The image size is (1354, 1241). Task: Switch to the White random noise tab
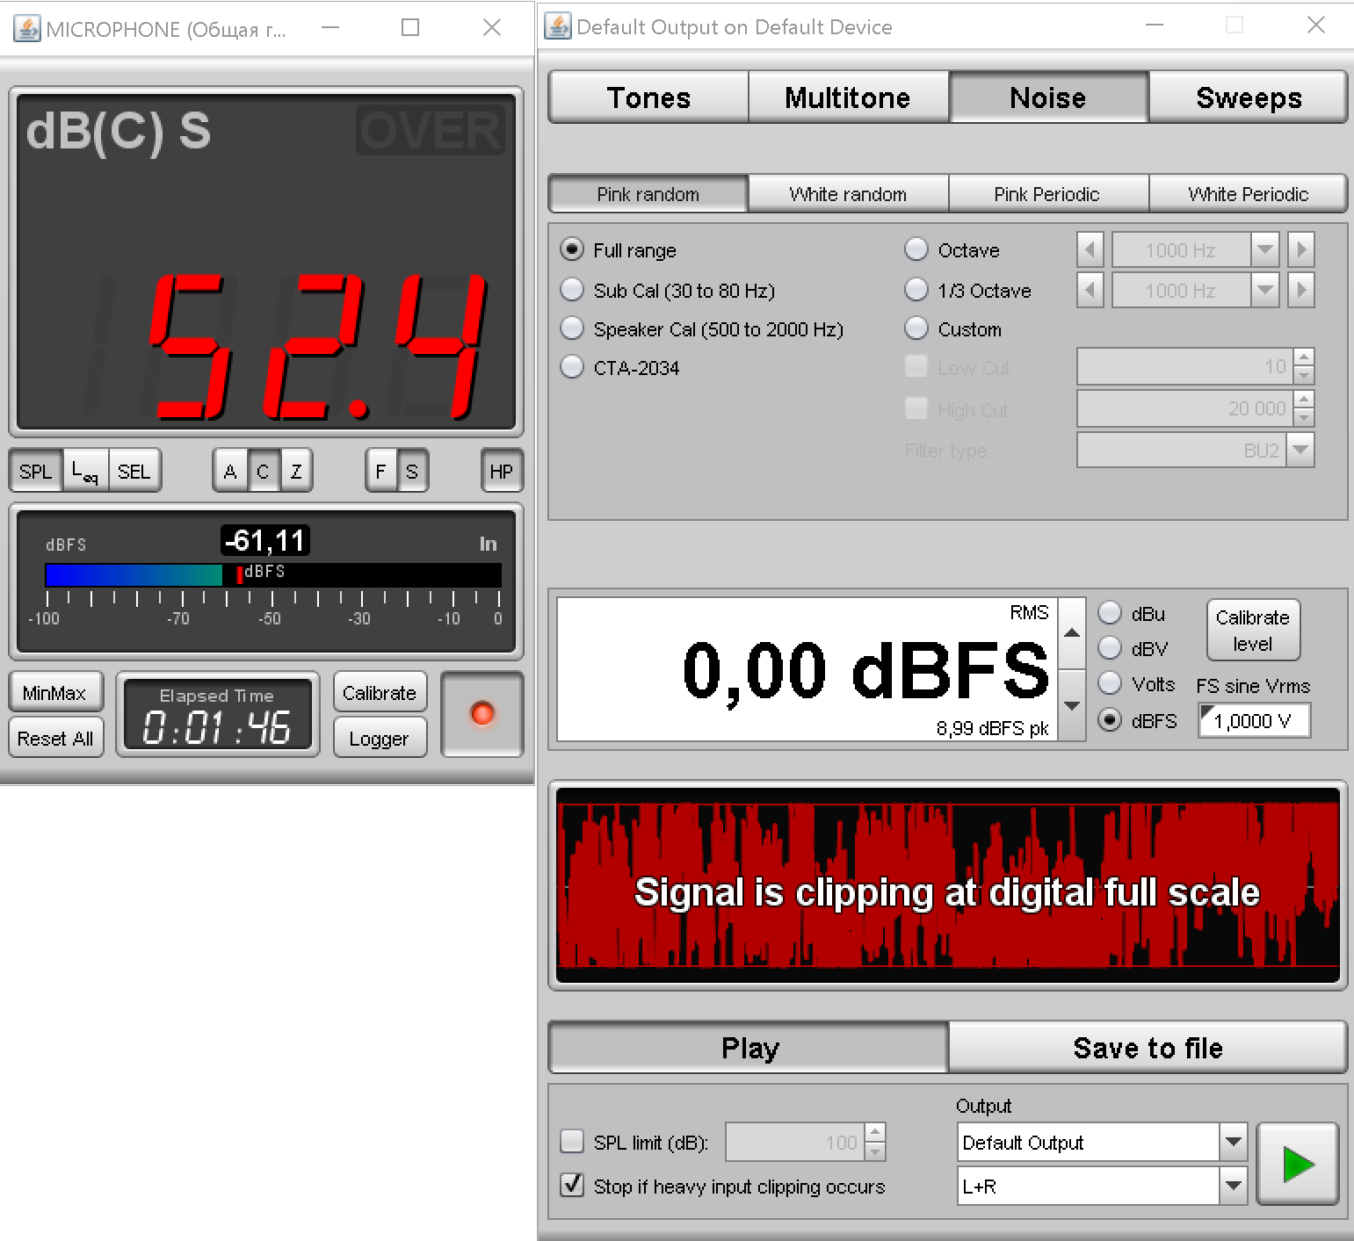click(848, 194)
